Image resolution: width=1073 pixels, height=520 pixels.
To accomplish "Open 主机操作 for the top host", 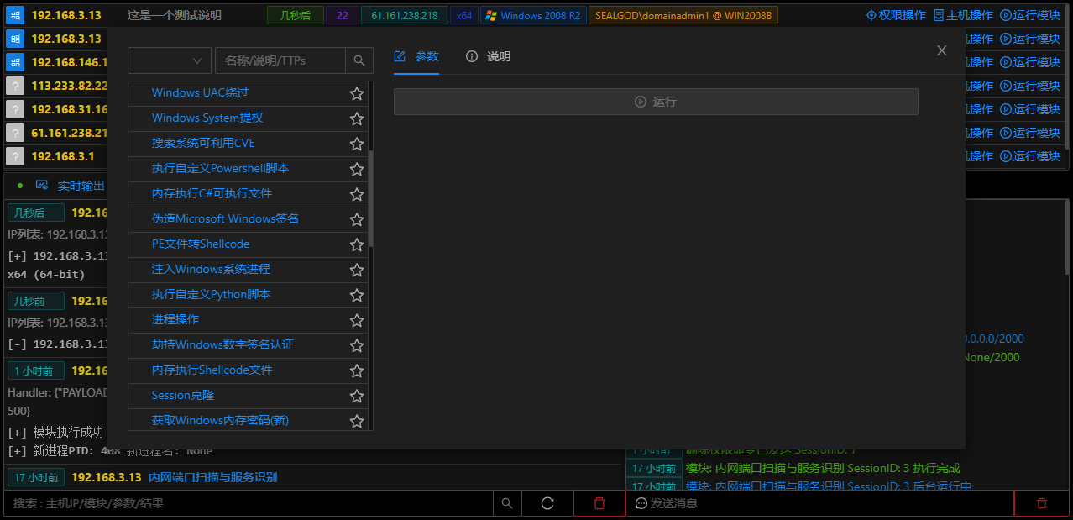I will tap(963, 15).
